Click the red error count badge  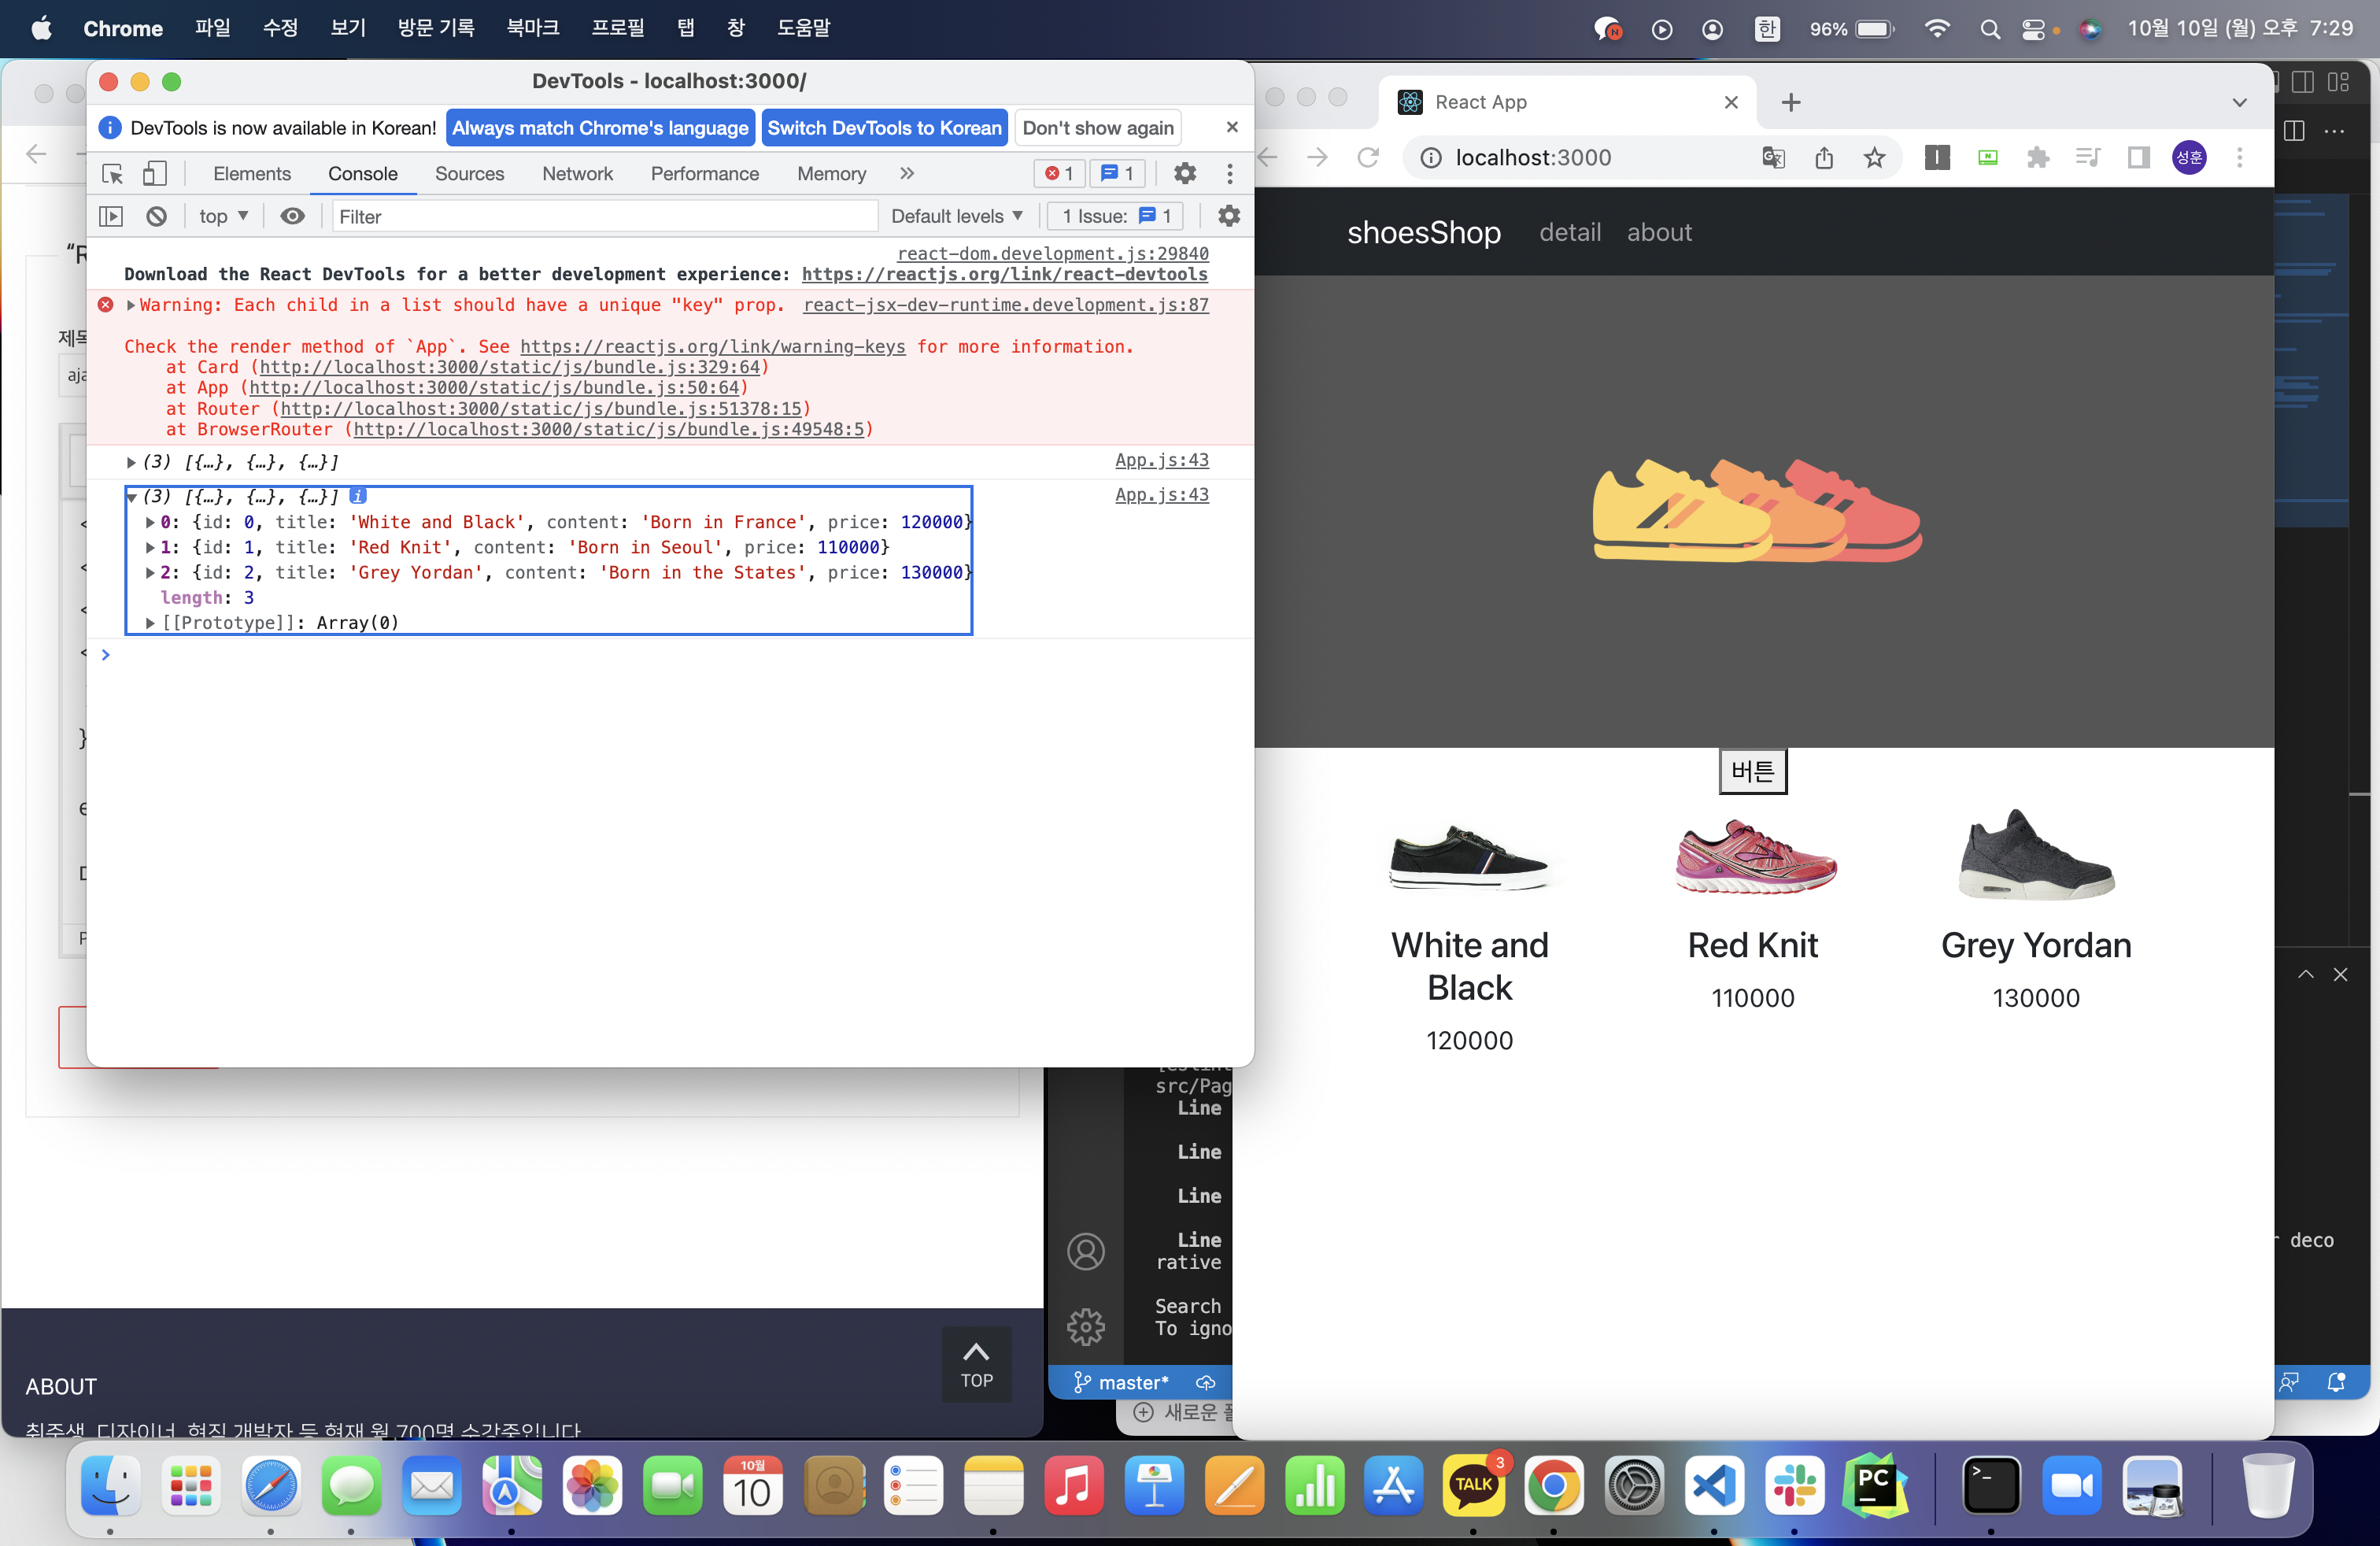click(1059, 174)
